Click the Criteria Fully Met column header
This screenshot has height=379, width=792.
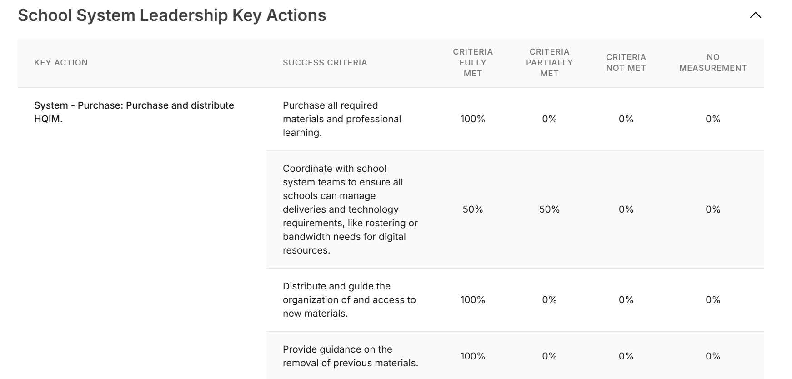pyautogui.click(x=473, y=63)
